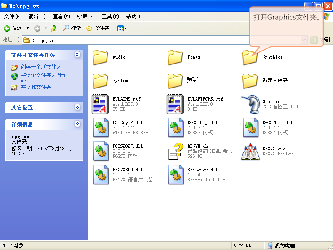Image resolution: width=333 pixels, height=250 pixels.
Task: Click the Fonts folder name label
Action: pyautogui.click(x=194, y=57)
